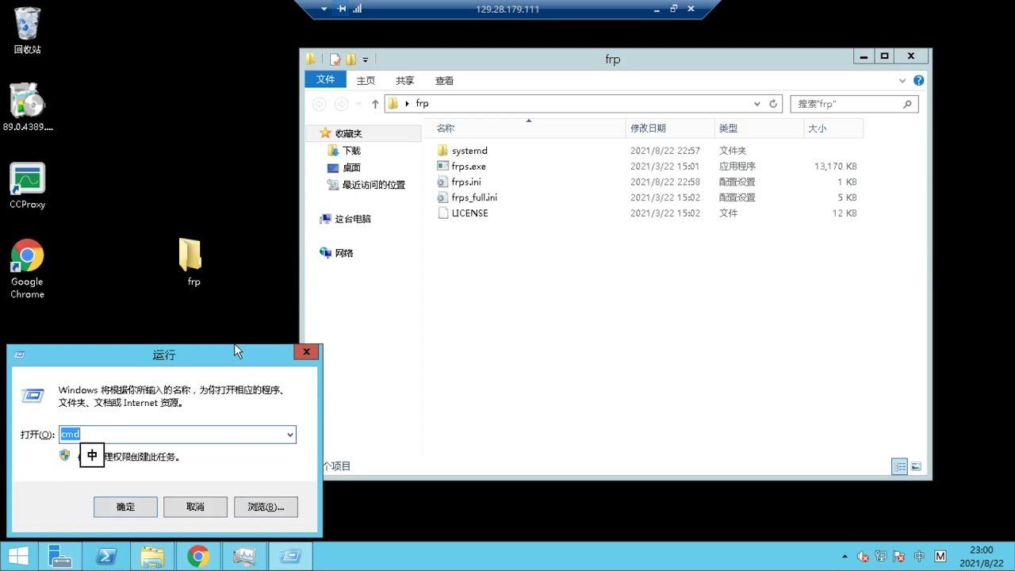Screen dimensions: 1015x571
Task: Open File Explorer from the taskbar
Action: coord(152,556)
